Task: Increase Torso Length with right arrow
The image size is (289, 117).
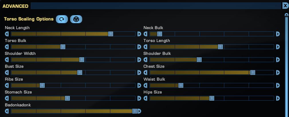Action: (x=278, y=47)
